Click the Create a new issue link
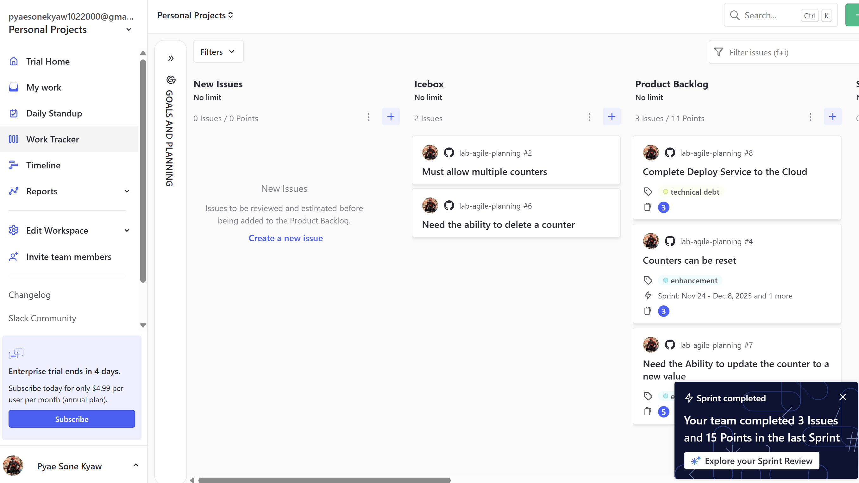 coord(285,238)
